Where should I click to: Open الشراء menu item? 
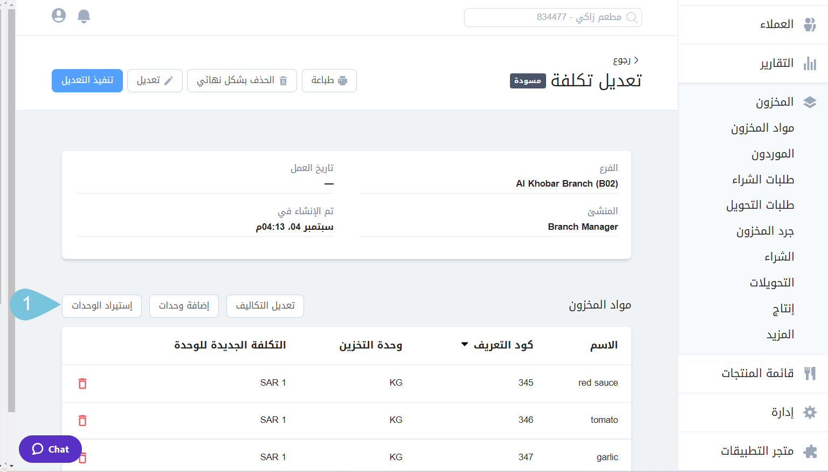[779, 257]
